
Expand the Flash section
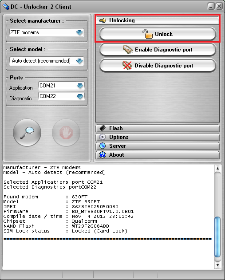point(158,128)
